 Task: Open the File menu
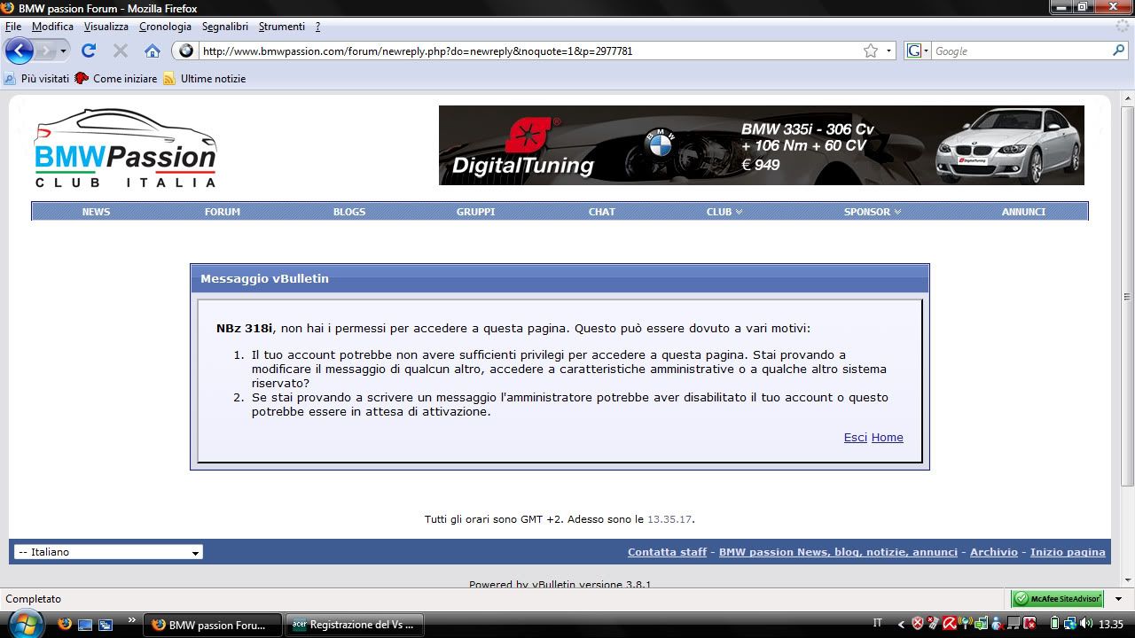tap(12, 27)
